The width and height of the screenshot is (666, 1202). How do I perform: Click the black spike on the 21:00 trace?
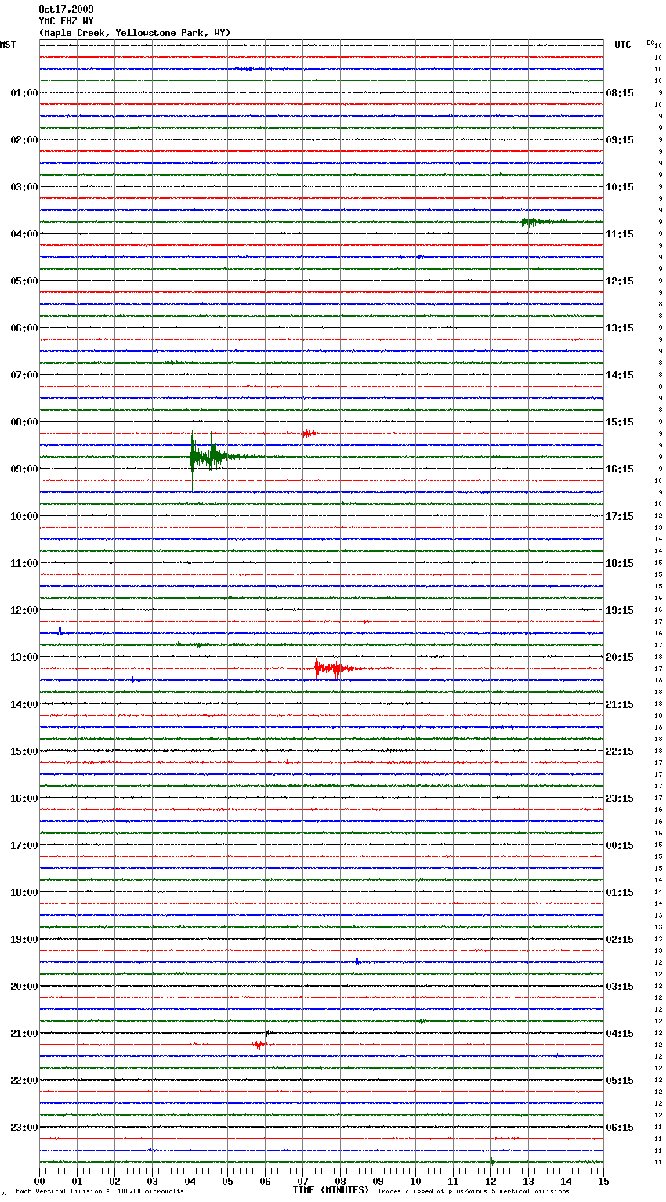pyautogui.click(x=268, y=1033)
